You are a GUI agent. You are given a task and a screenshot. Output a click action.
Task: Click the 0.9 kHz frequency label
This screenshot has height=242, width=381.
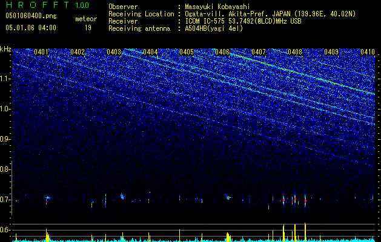coord(5,139)
